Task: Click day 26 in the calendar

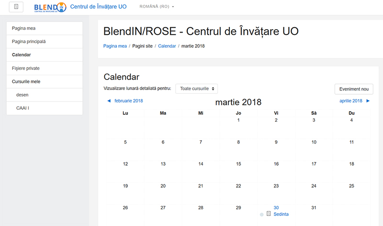Action: tap(125, 208)
